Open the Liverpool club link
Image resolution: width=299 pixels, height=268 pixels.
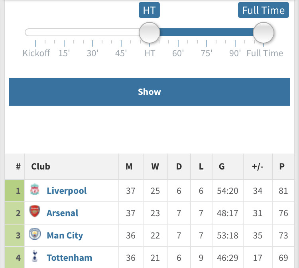pos(67,191)
